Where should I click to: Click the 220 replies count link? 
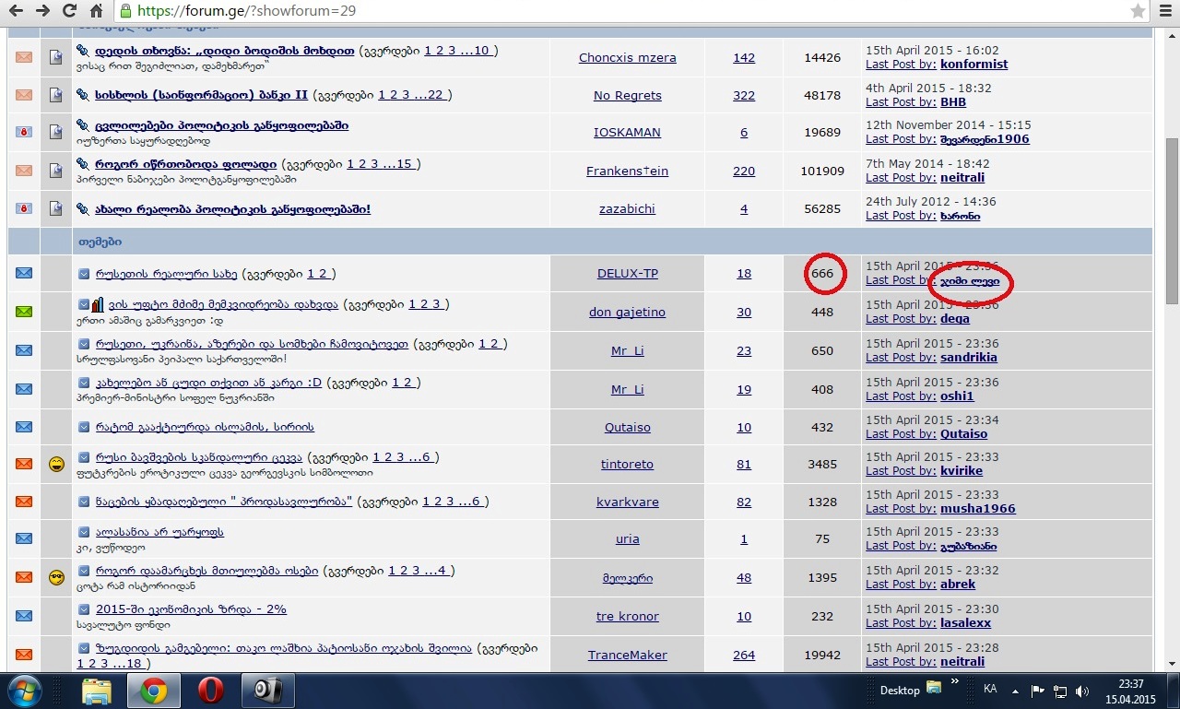tap(744, 171)
